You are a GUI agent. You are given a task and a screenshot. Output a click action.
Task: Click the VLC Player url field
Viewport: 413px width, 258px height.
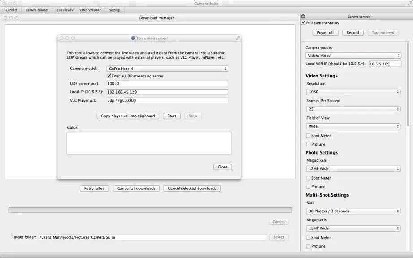pyautogui.click(x=168, y=100)
